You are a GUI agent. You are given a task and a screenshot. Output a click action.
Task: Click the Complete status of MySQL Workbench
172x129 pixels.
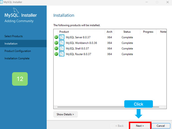[x=127, y=43]
